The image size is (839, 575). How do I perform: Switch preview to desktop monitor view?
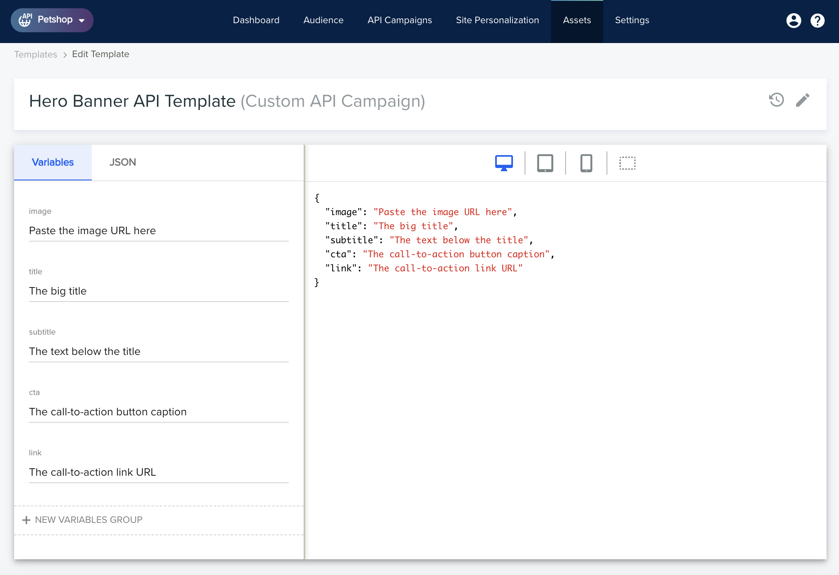(504, 163)
